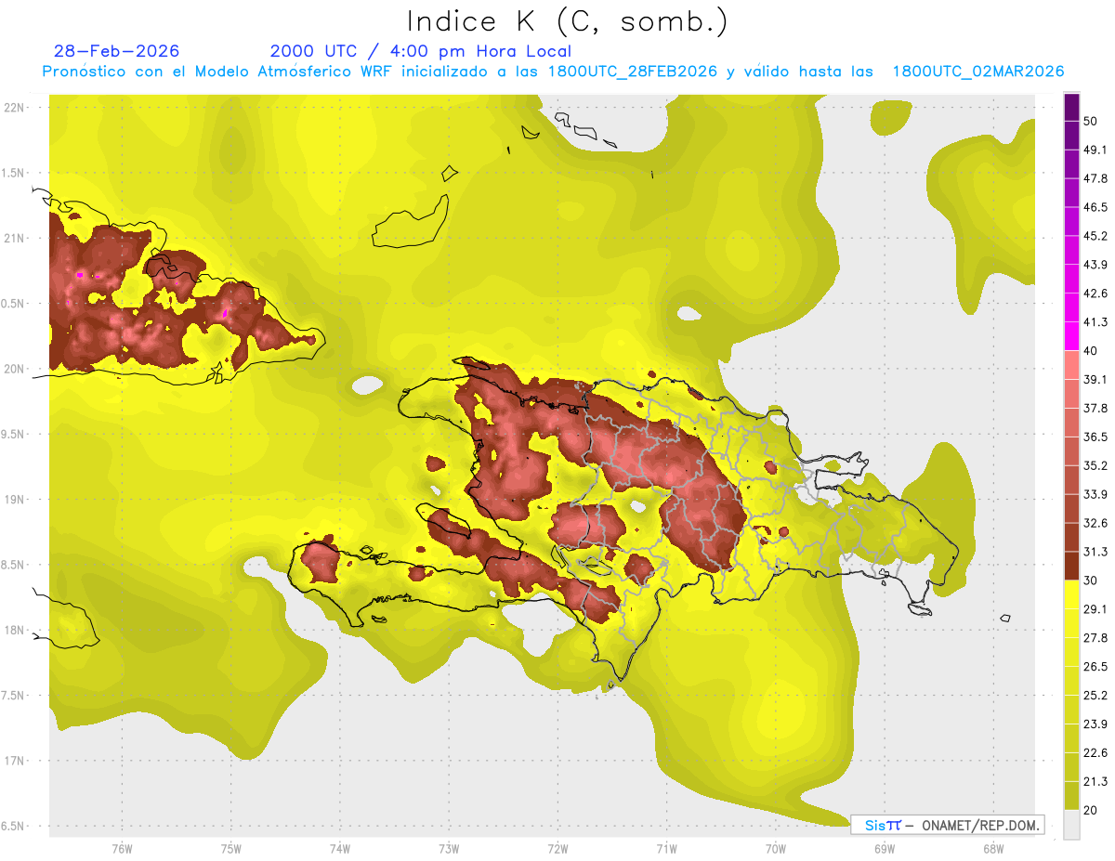Click longitude label '74W'
The width and height of the screenshot is (1115, 861).
pos(340,849)
